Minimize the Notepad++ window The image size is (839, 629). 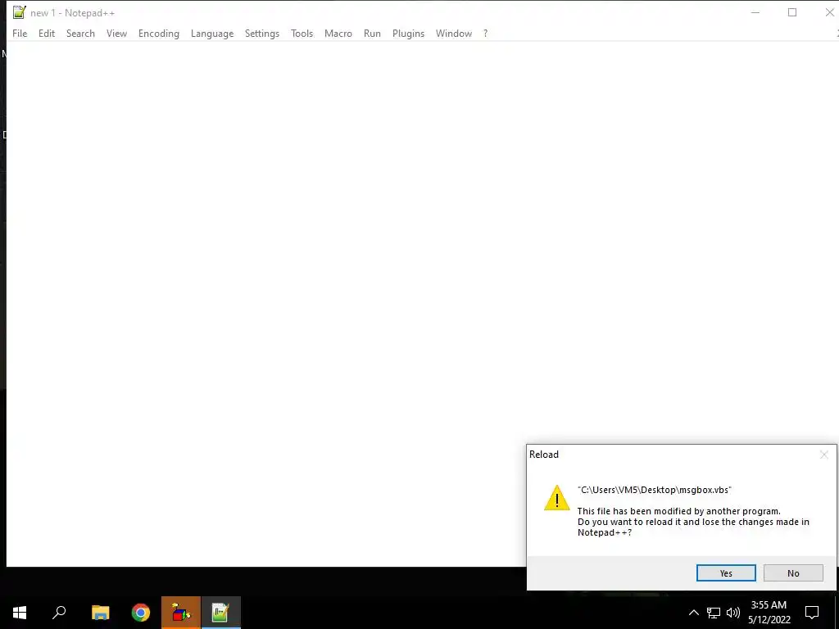[x=755, y=12]
